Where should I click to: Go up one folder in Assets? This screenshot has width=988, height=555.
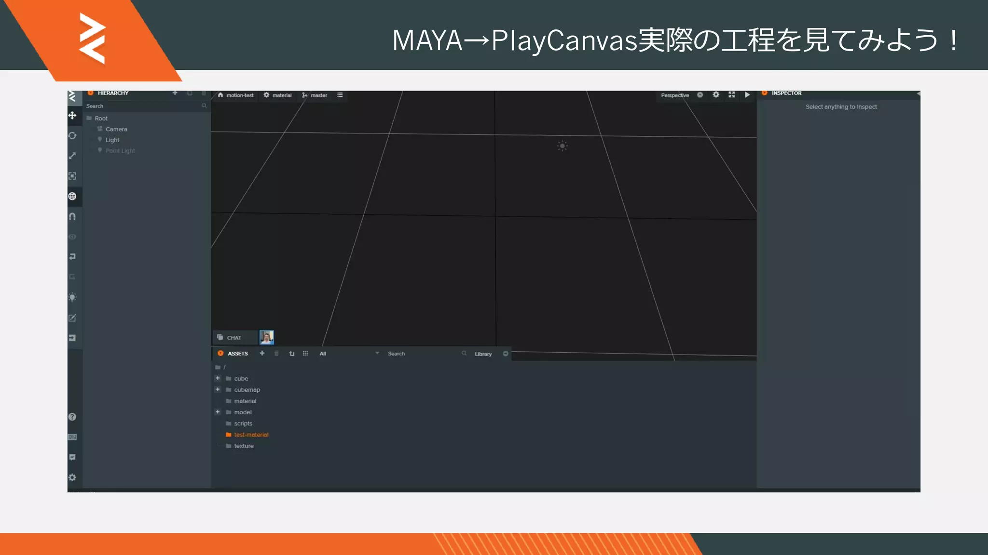pos(291,354)
